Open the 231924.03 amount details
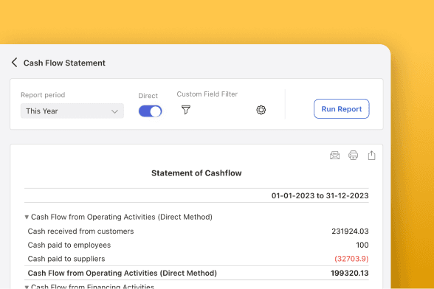 (x=350, y=231)
